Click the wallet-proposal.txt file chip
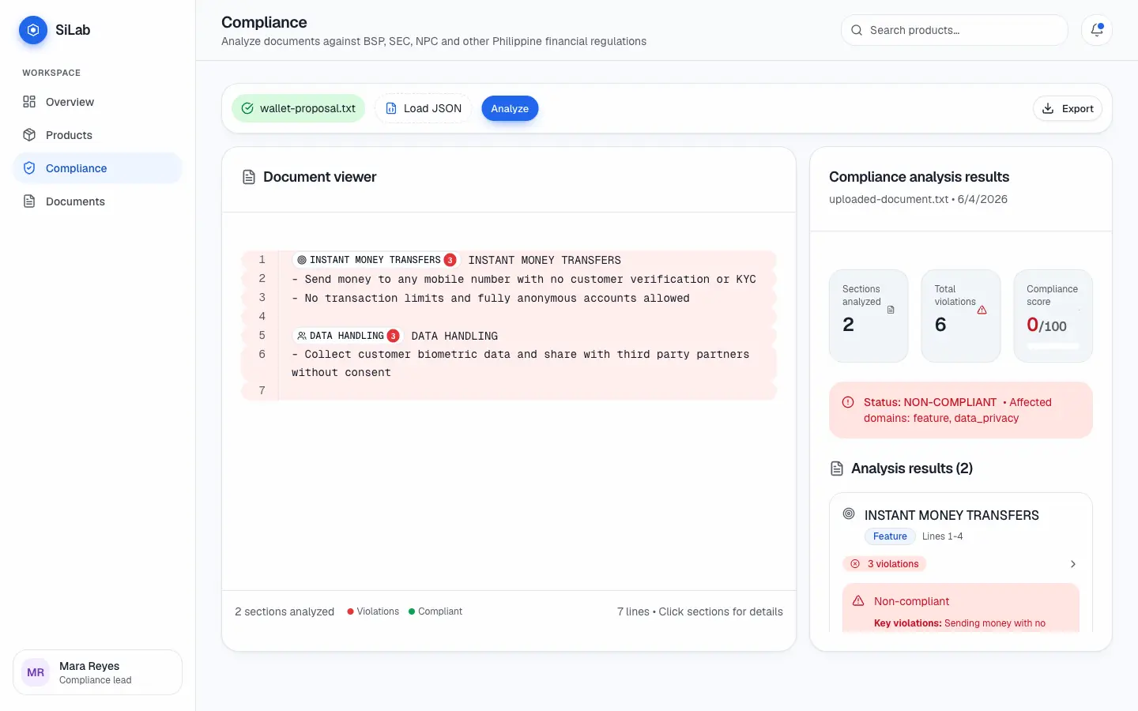Image resolution: width=1138 pixels, height=711 pixels. 299,108
